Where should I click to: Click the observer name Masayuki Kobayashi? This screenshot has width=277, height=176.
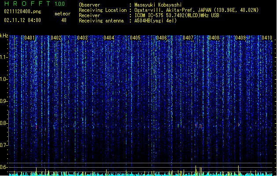tap(158, 5)
